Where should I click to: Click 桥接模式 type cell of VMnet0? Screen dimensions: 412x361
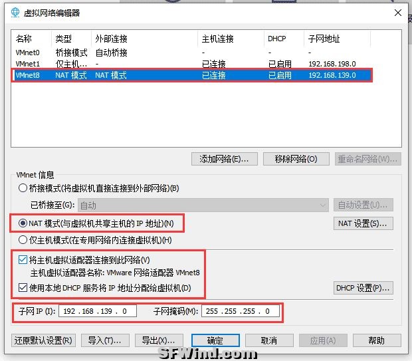pos(71,53)
